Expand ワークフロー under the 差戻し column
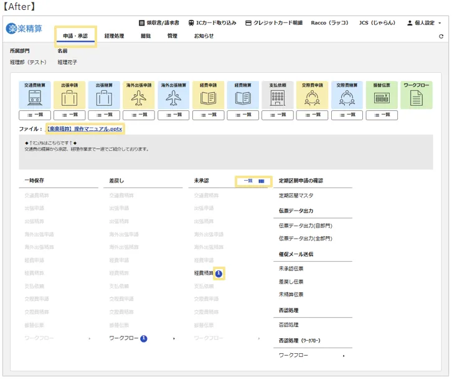 tap(141, 338)
